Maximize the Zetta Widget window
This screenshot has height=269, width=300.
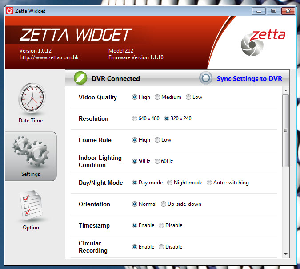pyautogui.click(x=273, y=11)
